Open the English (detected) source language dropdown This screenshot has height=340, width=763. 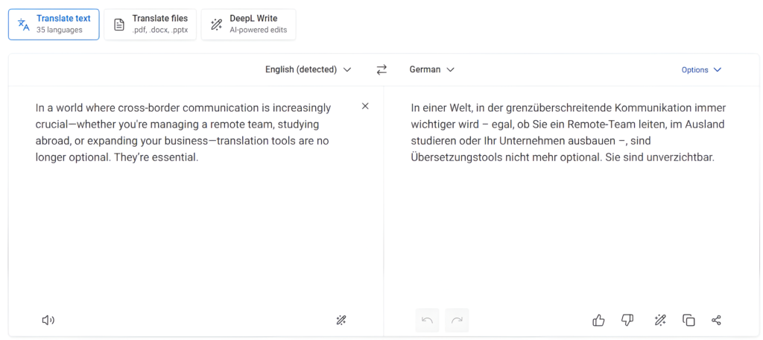308,69
